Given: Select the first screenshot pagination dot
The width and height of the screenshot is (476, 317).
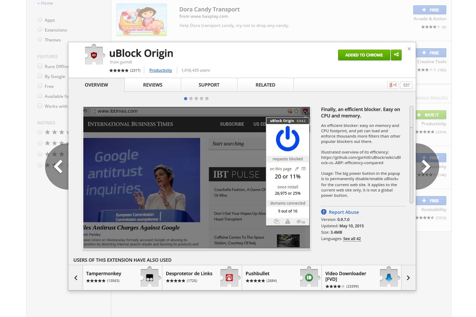Looking at the screenshot, I should pyautogui.click(x=186, y=99).
